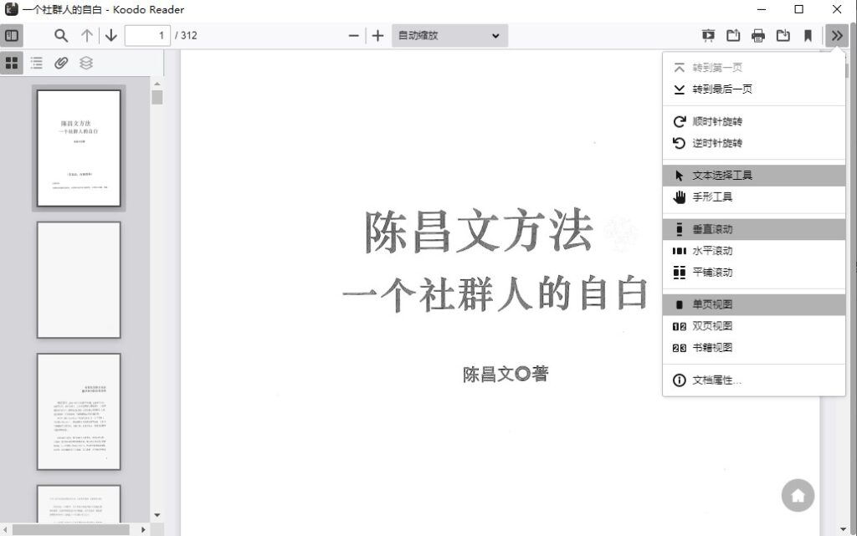
Task: Click the page number input field
Action: (x=147, y=35)
